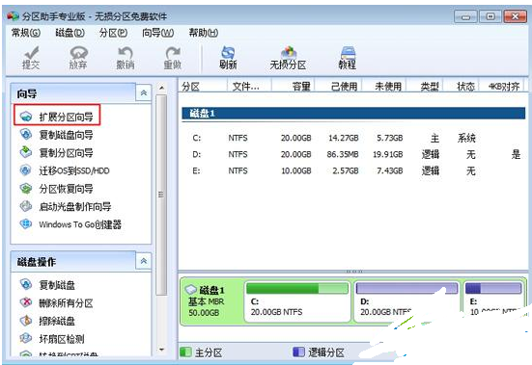Click the 擦除磁盘 icon

(26, 321)
